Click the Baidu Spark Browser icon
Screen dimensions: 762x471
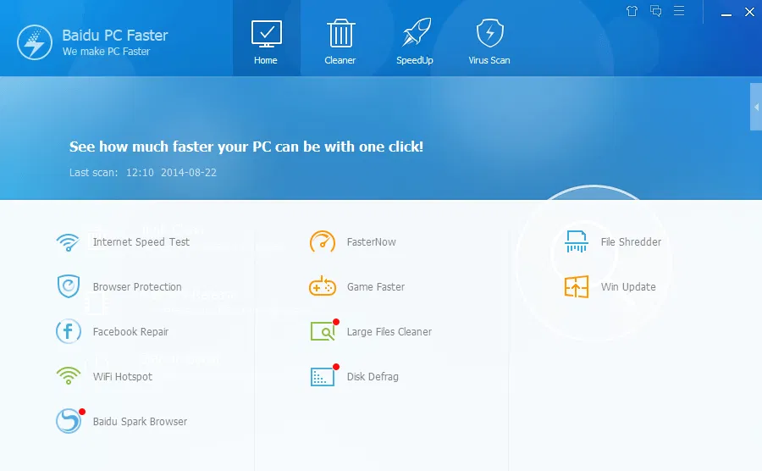click(x=69, y=421)
